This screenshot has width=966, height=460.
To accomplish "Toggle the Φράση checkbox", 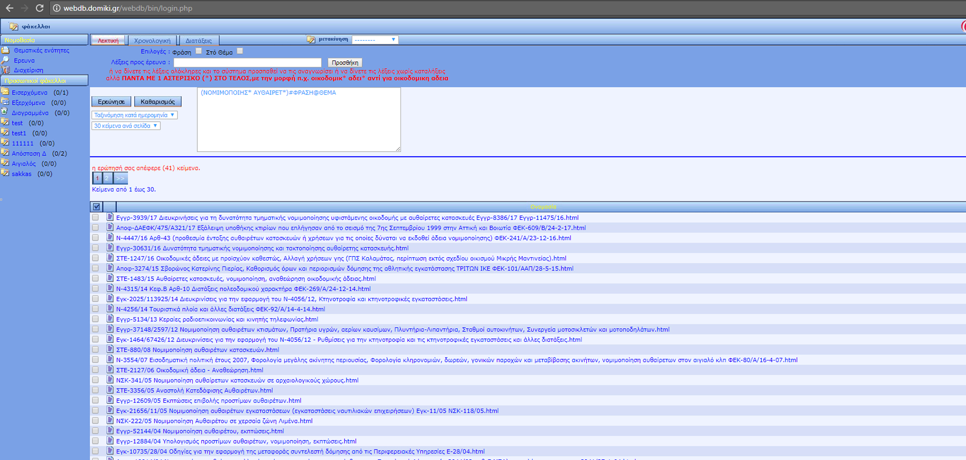I will click(x=199, y=51).
